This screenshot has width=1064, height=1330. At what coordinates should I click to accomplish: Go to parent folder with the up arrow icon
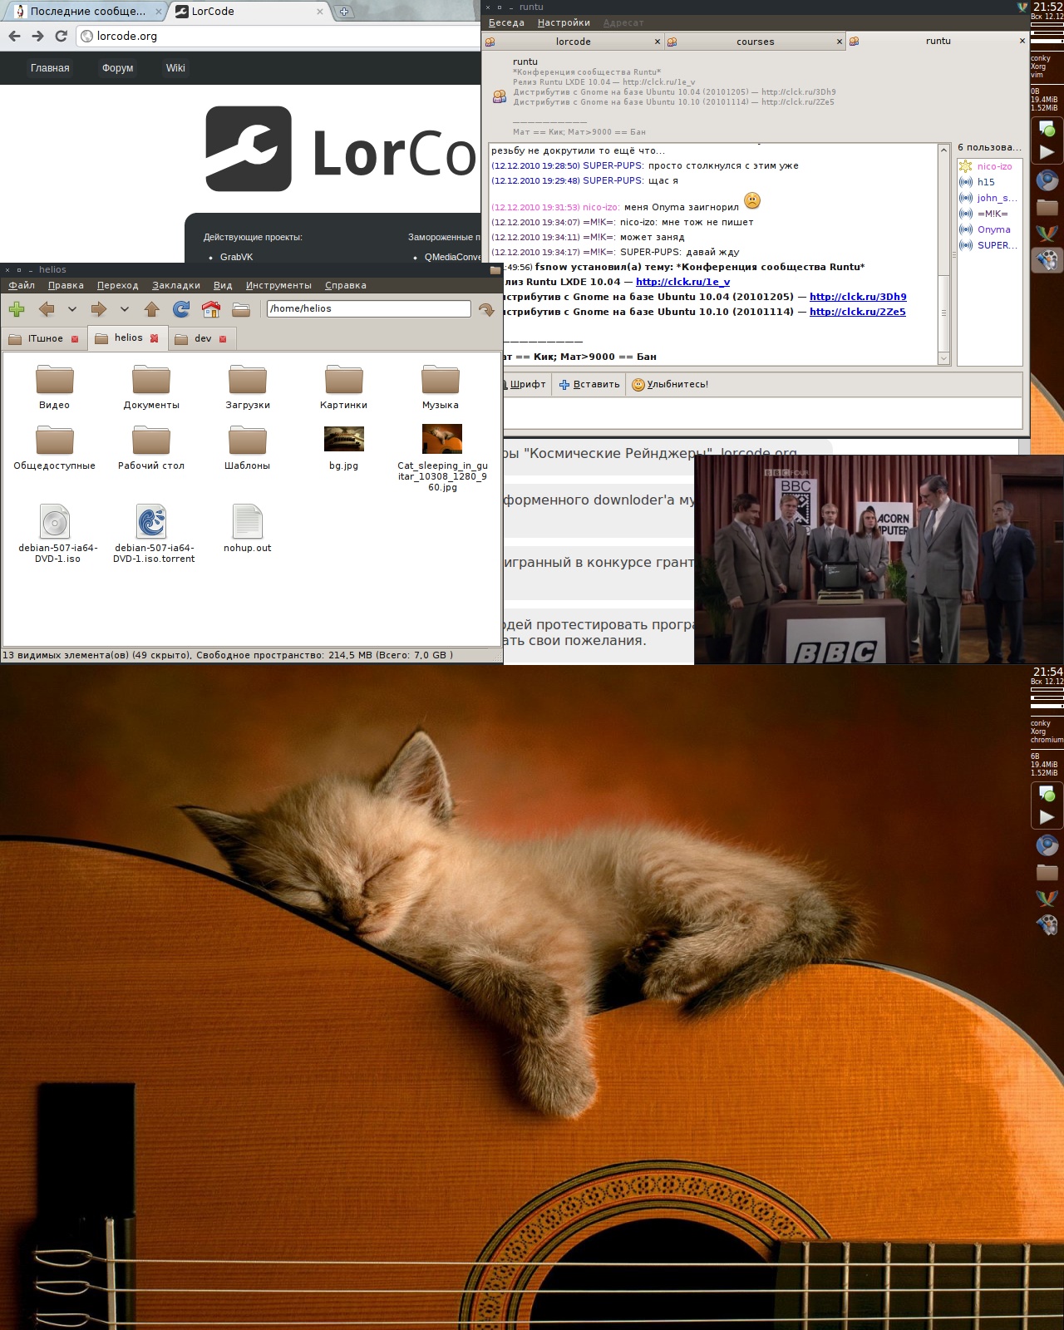(151, 309)
